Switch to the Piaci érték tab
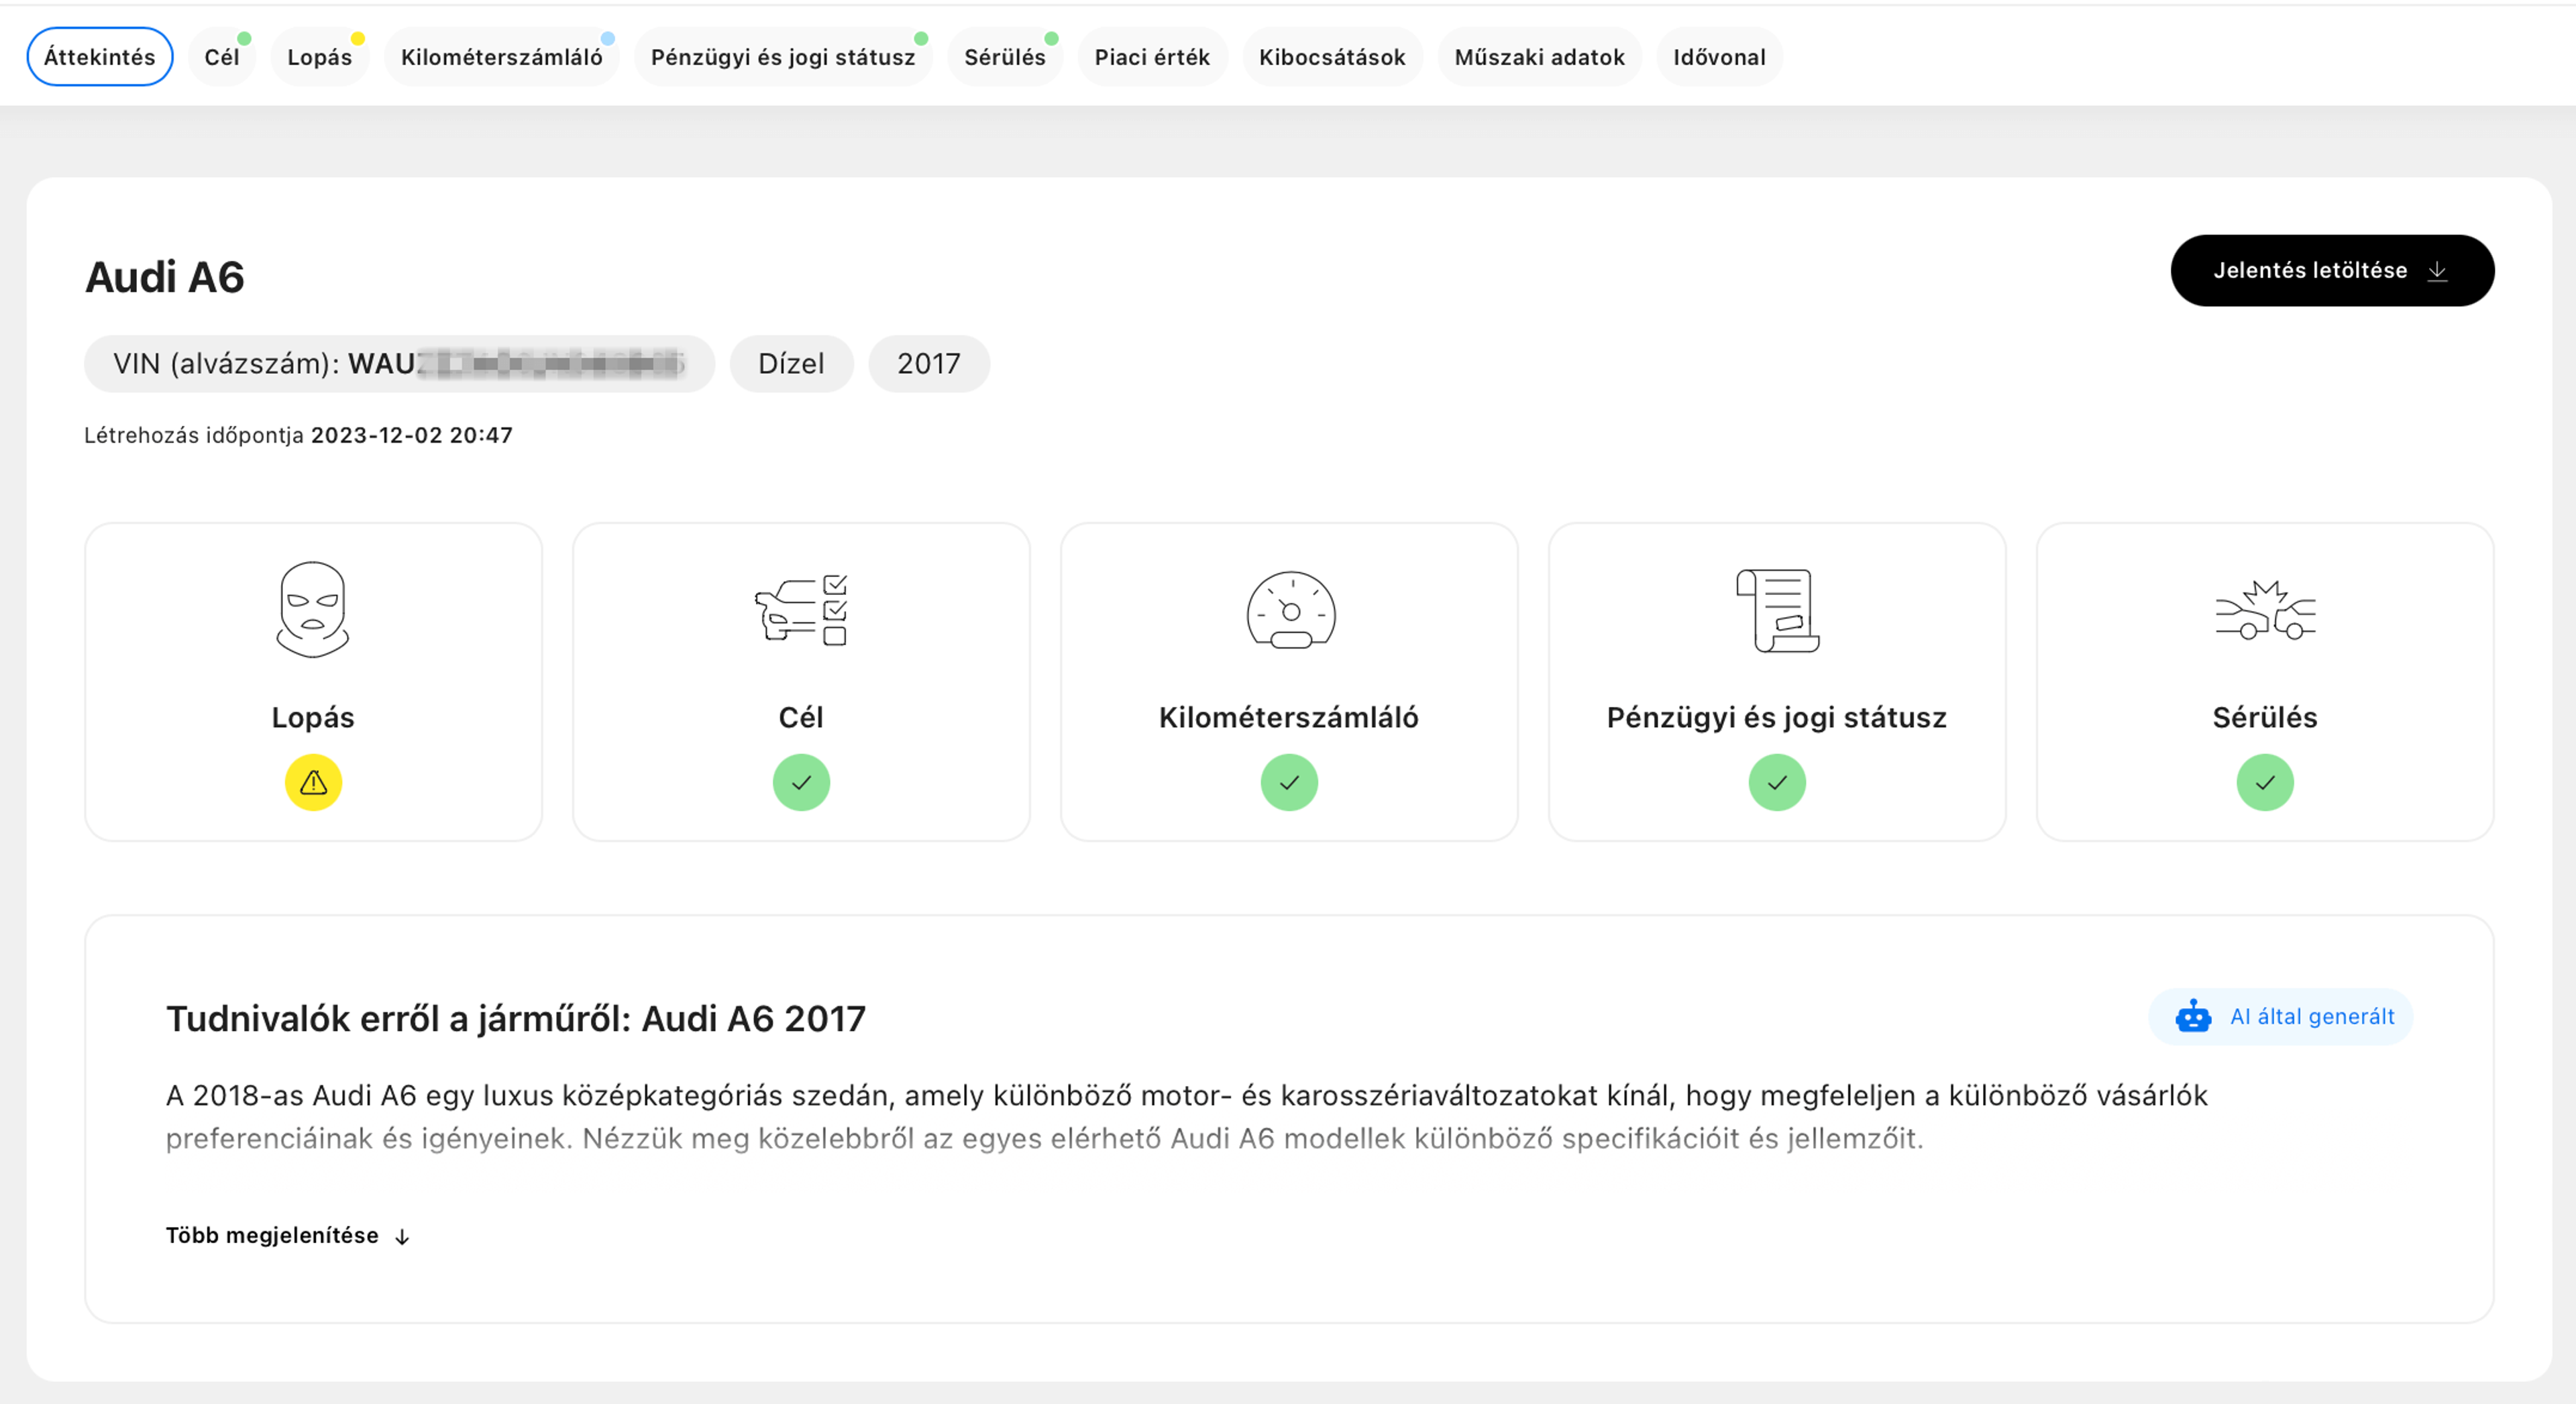Viewport: 2576px width, 1404px height. click(1152, 57)
